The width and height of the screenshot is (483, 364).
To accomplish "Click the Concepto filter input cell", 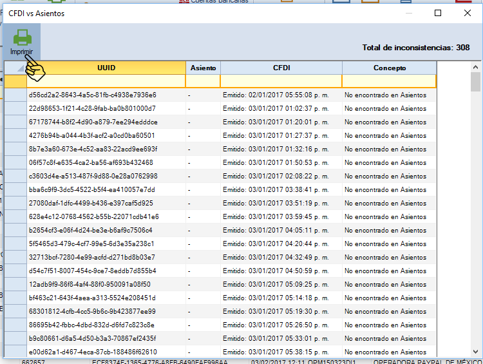I will pyautogui.click(x=390, y=81).
